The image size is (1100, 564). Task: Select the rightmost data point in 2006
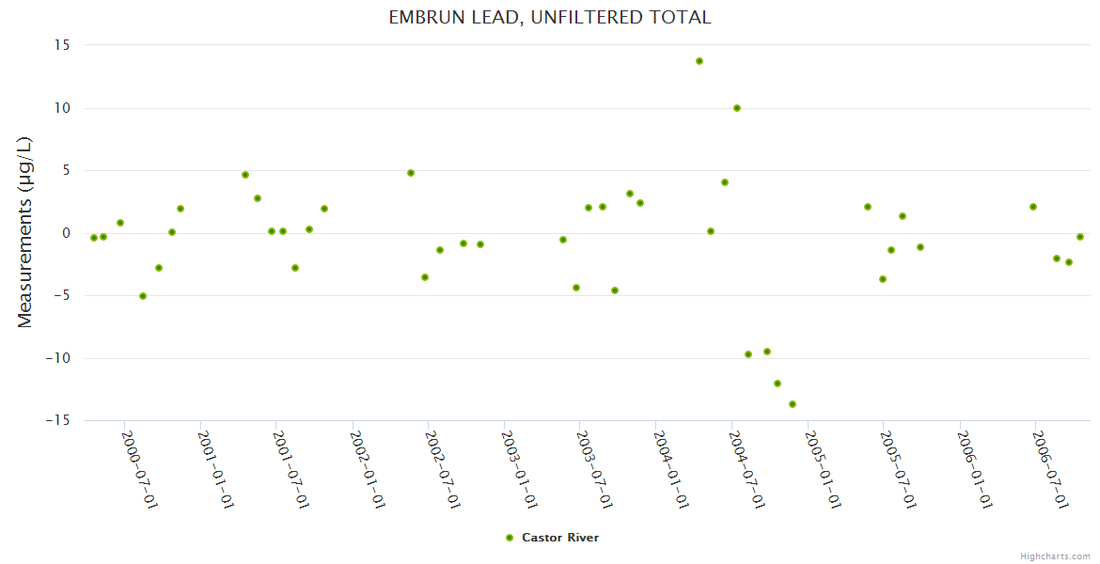click(1080, 237)
